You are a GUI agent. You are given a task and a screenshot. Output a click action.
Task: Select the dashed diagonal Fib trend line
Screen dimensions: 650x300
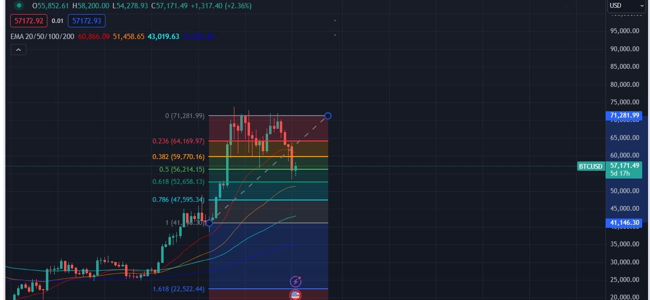coord(269,169)
